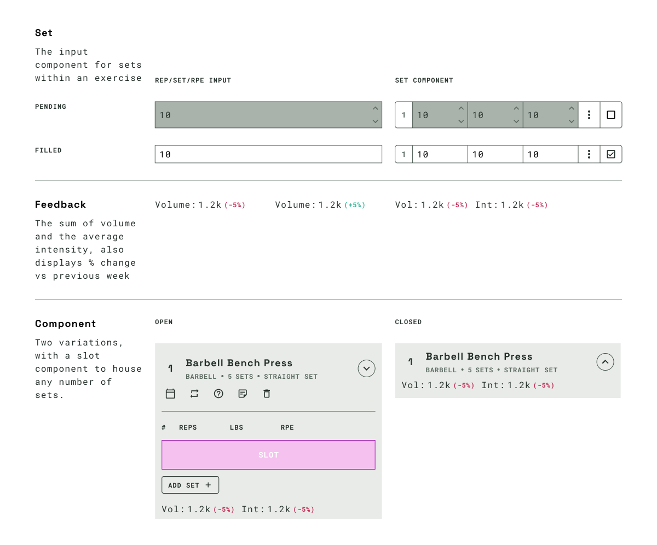Click the middle 10 field in the pending set row

click(x=495, y=115)
